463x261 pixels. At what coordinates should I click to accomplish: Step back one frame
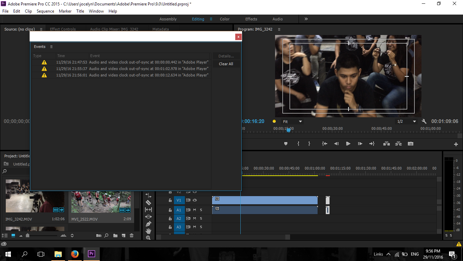[x=336, y=144]
